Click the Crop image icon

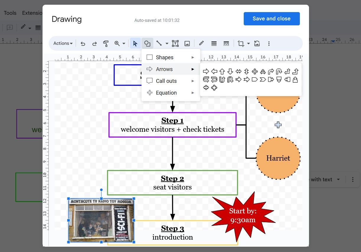click(241, 43)
